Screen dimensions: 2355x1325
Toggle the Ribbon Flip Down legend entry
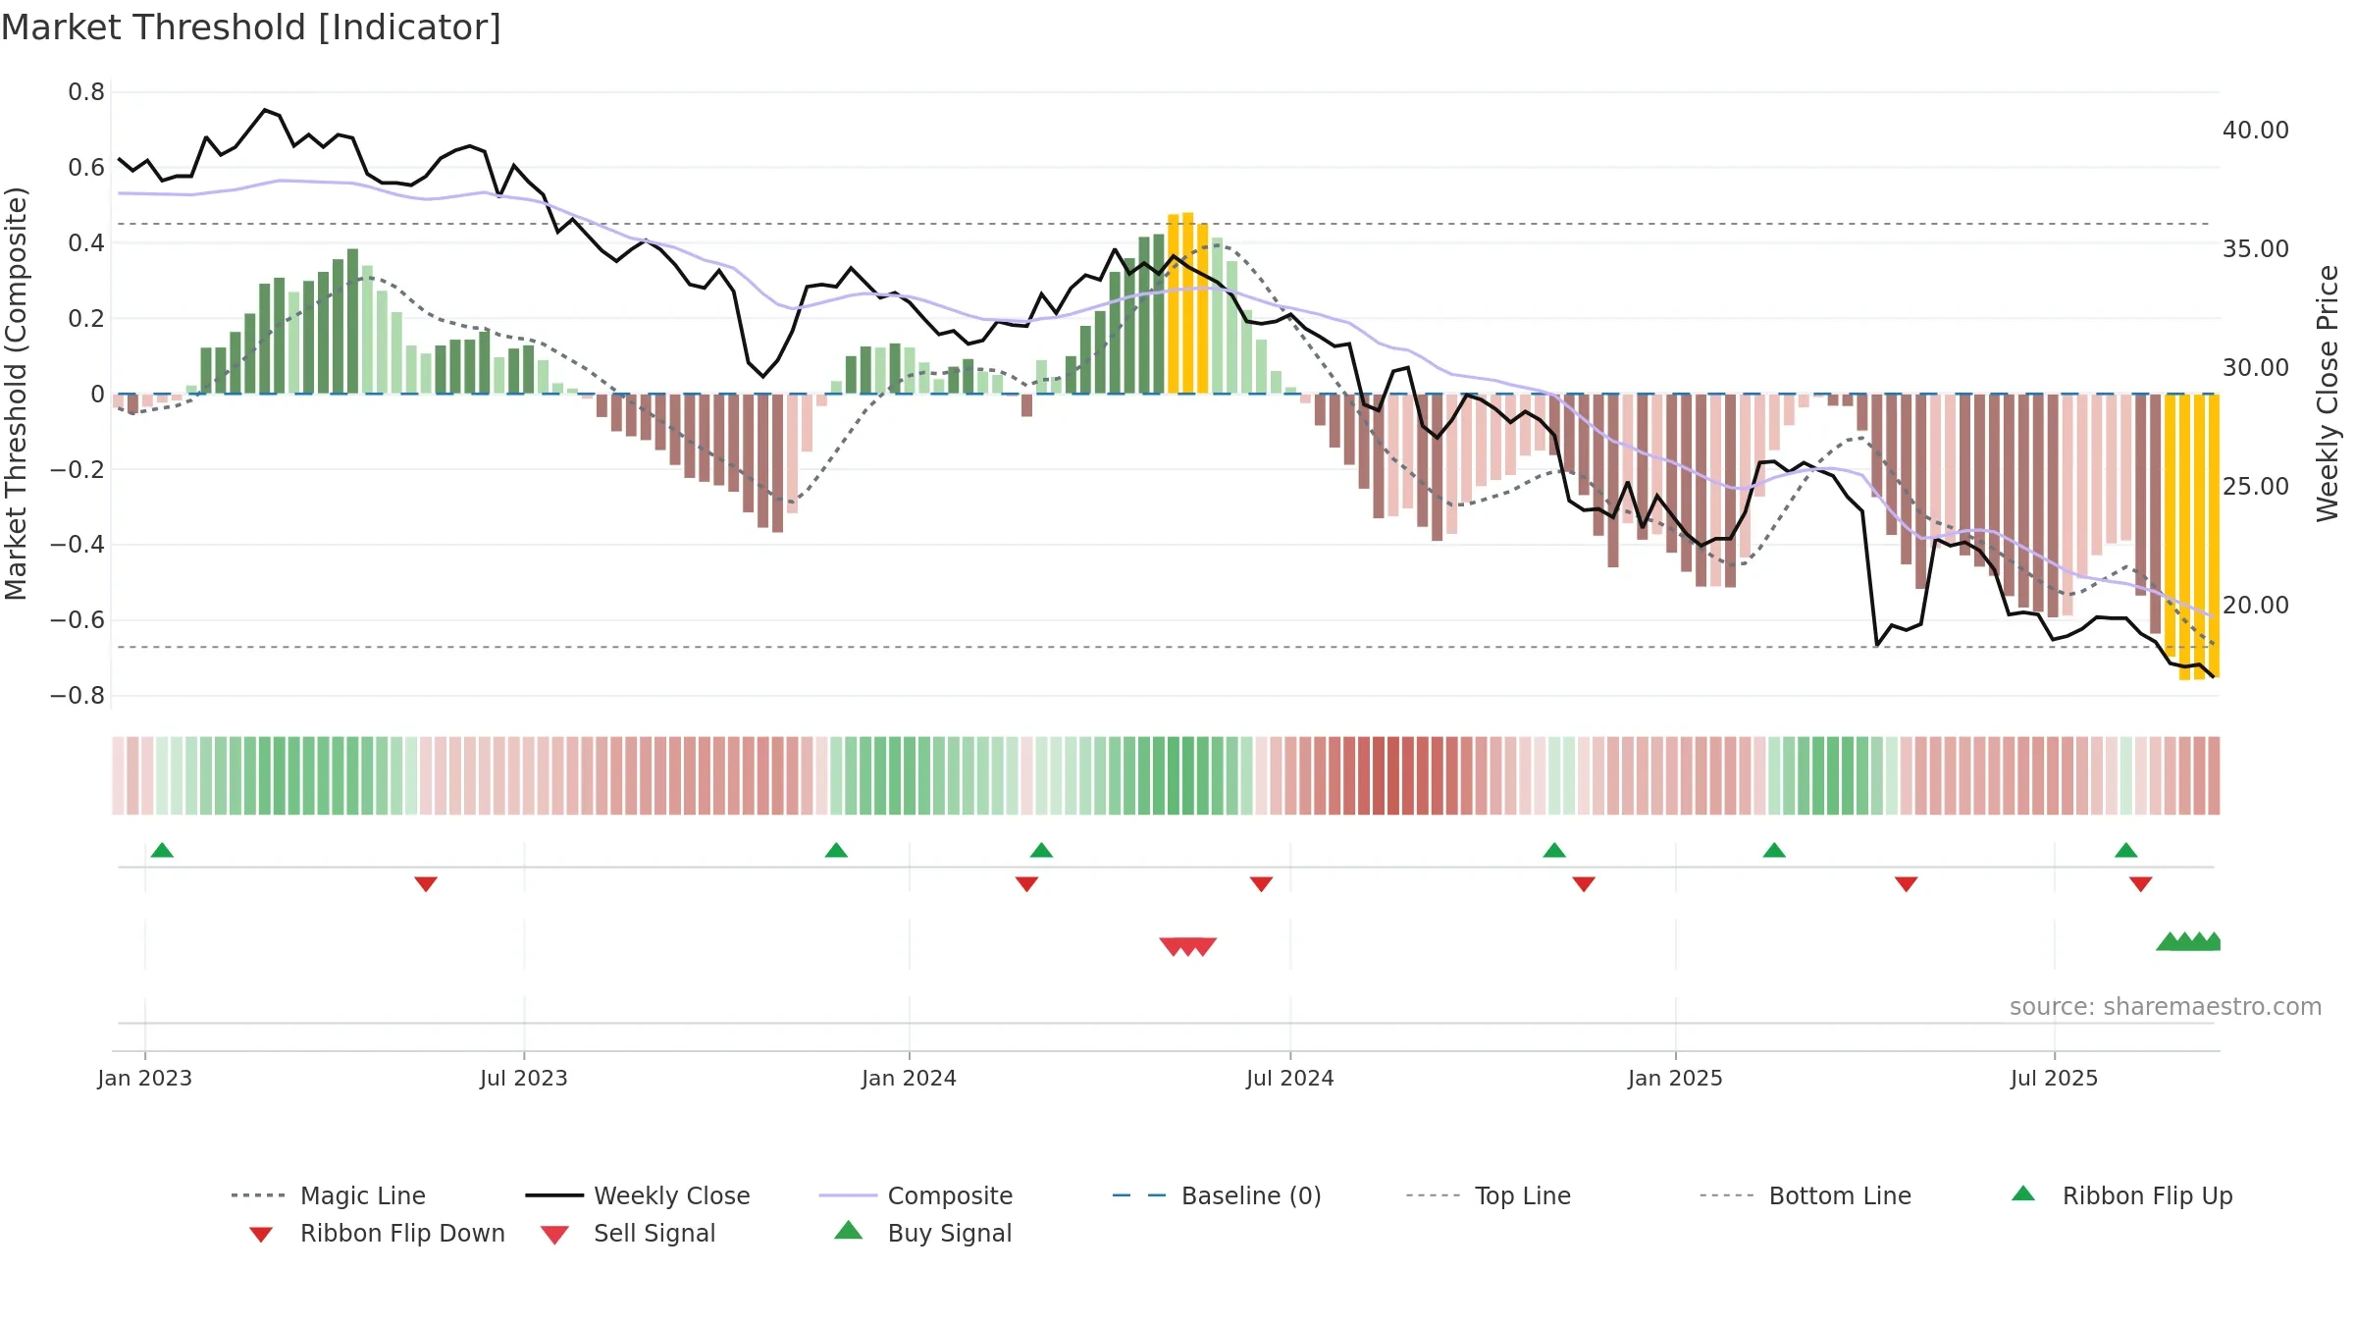[x=376, y=1233]
